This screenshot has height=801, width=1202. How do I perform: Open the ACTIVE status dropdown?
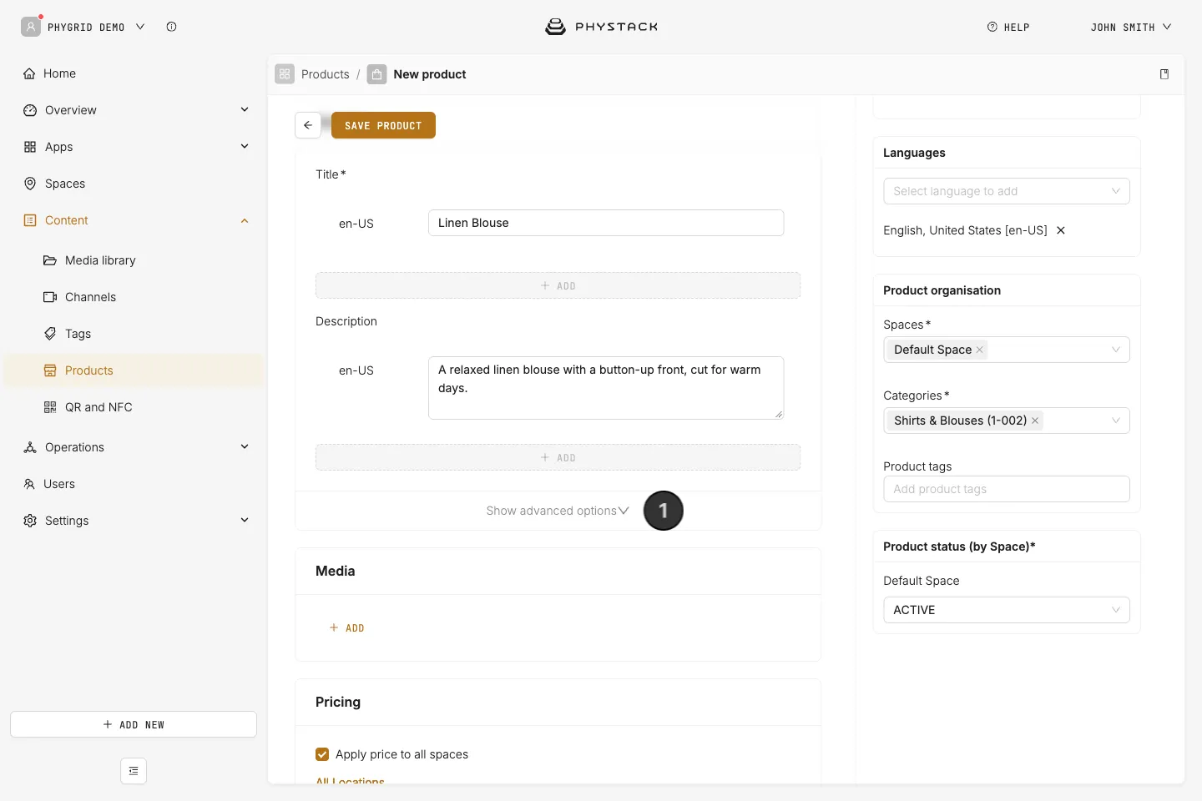pyautogui.click(x=1007, y=610)
